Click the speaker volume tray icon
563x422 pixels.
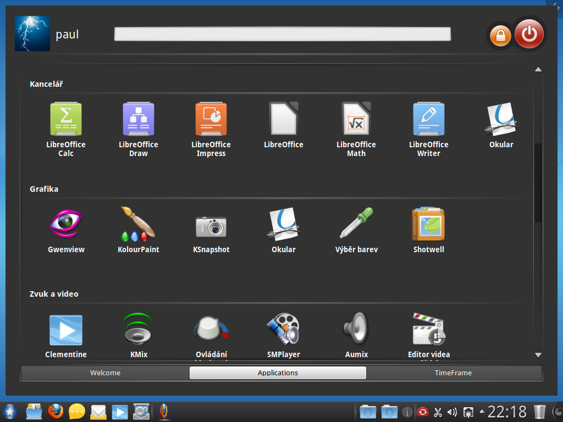click(452, 412)
